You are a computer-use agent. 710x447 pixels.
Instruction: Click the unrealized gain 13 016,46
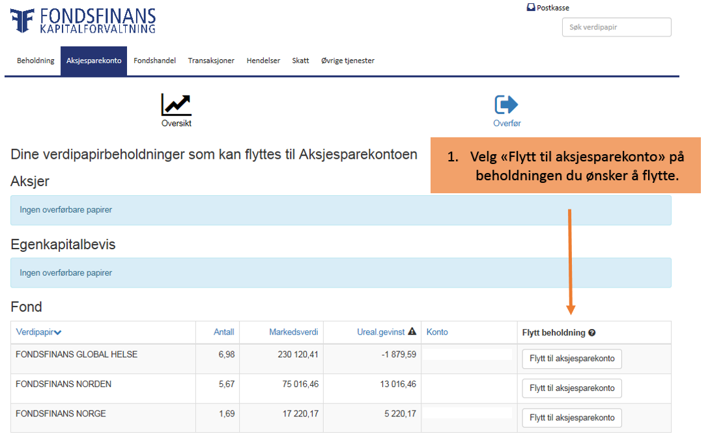click(x=398, y=384)
